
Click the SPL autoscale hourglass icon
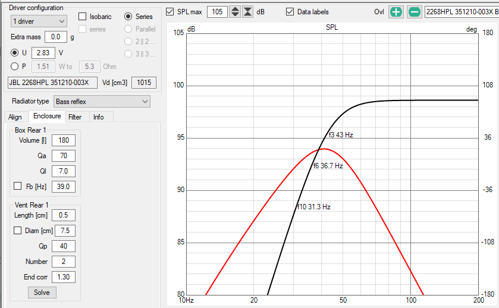pos(247,12)
